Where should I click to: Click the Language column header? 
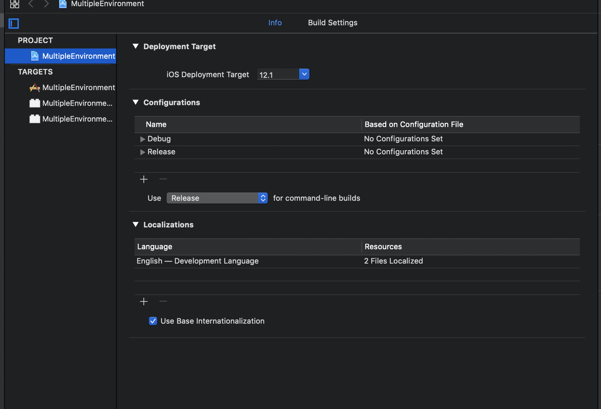pyautogui.click(x=155, y=247)
